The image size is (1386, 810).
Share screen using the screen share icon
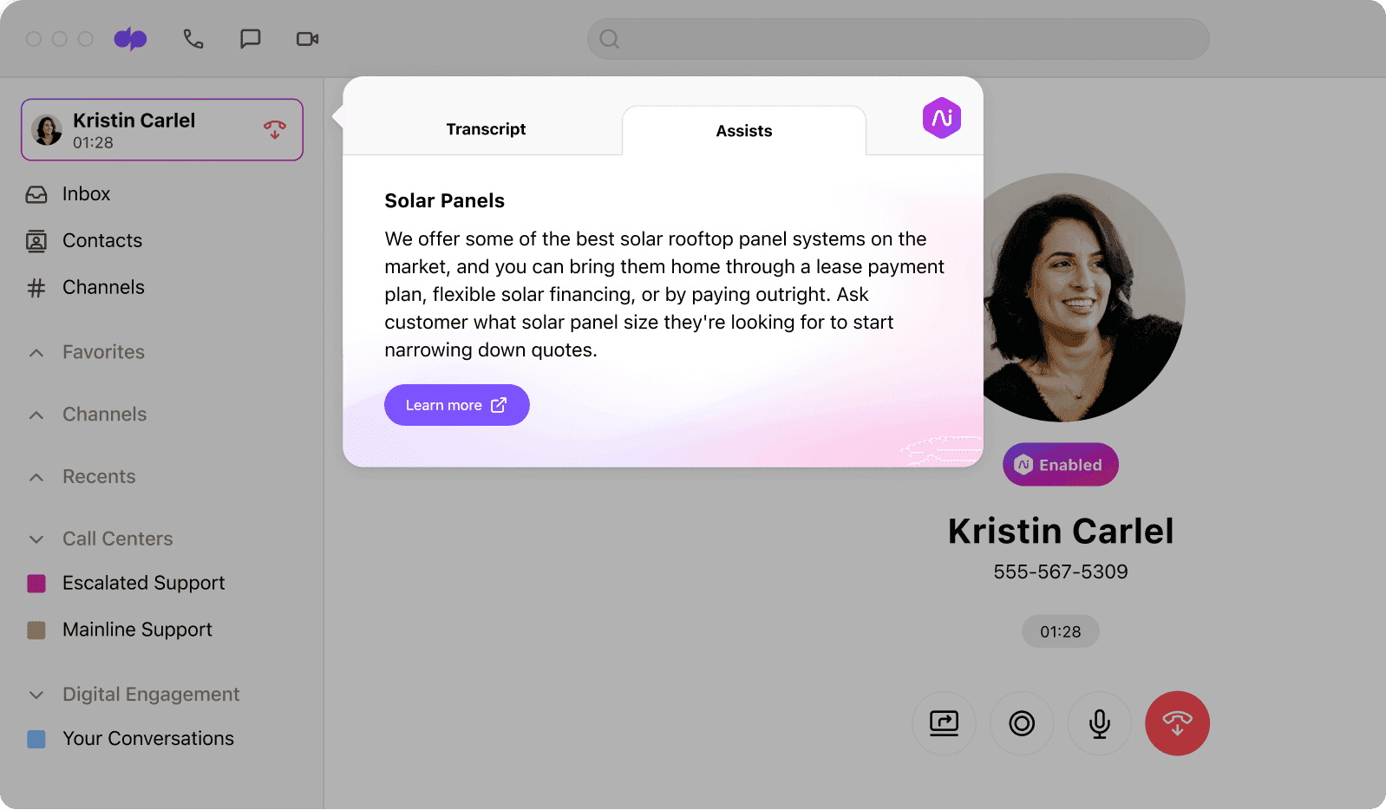tap(944, 723)
